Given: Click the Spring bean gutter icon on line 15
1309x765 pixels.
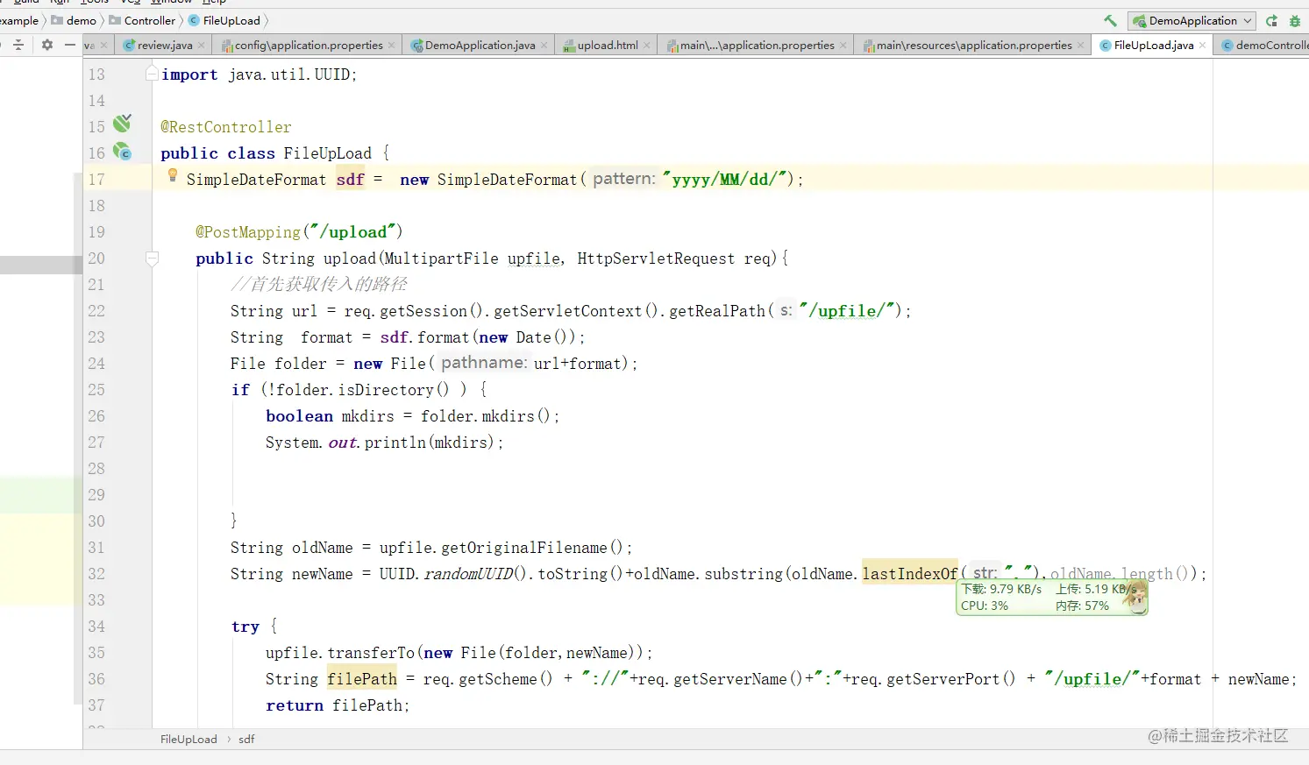Looking at the screenshot, I should (x=122, y=123).
